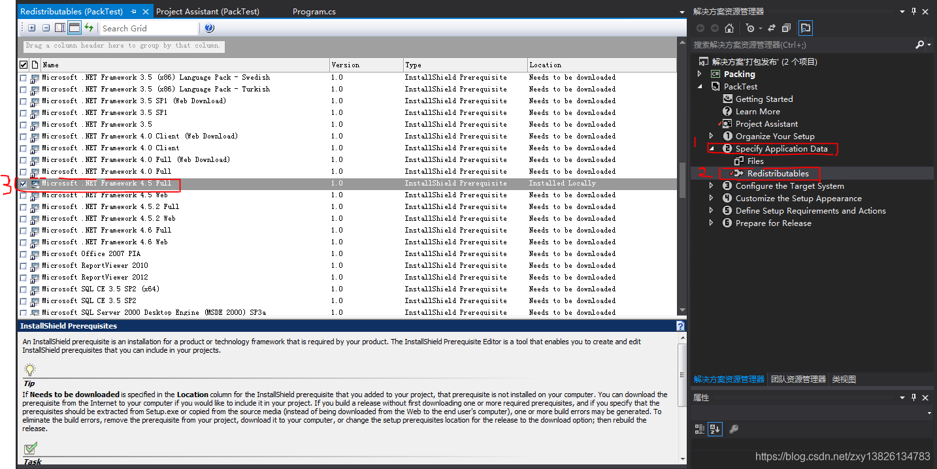Click the search magnifier in Solution Explorer

[x=920, y=44]
